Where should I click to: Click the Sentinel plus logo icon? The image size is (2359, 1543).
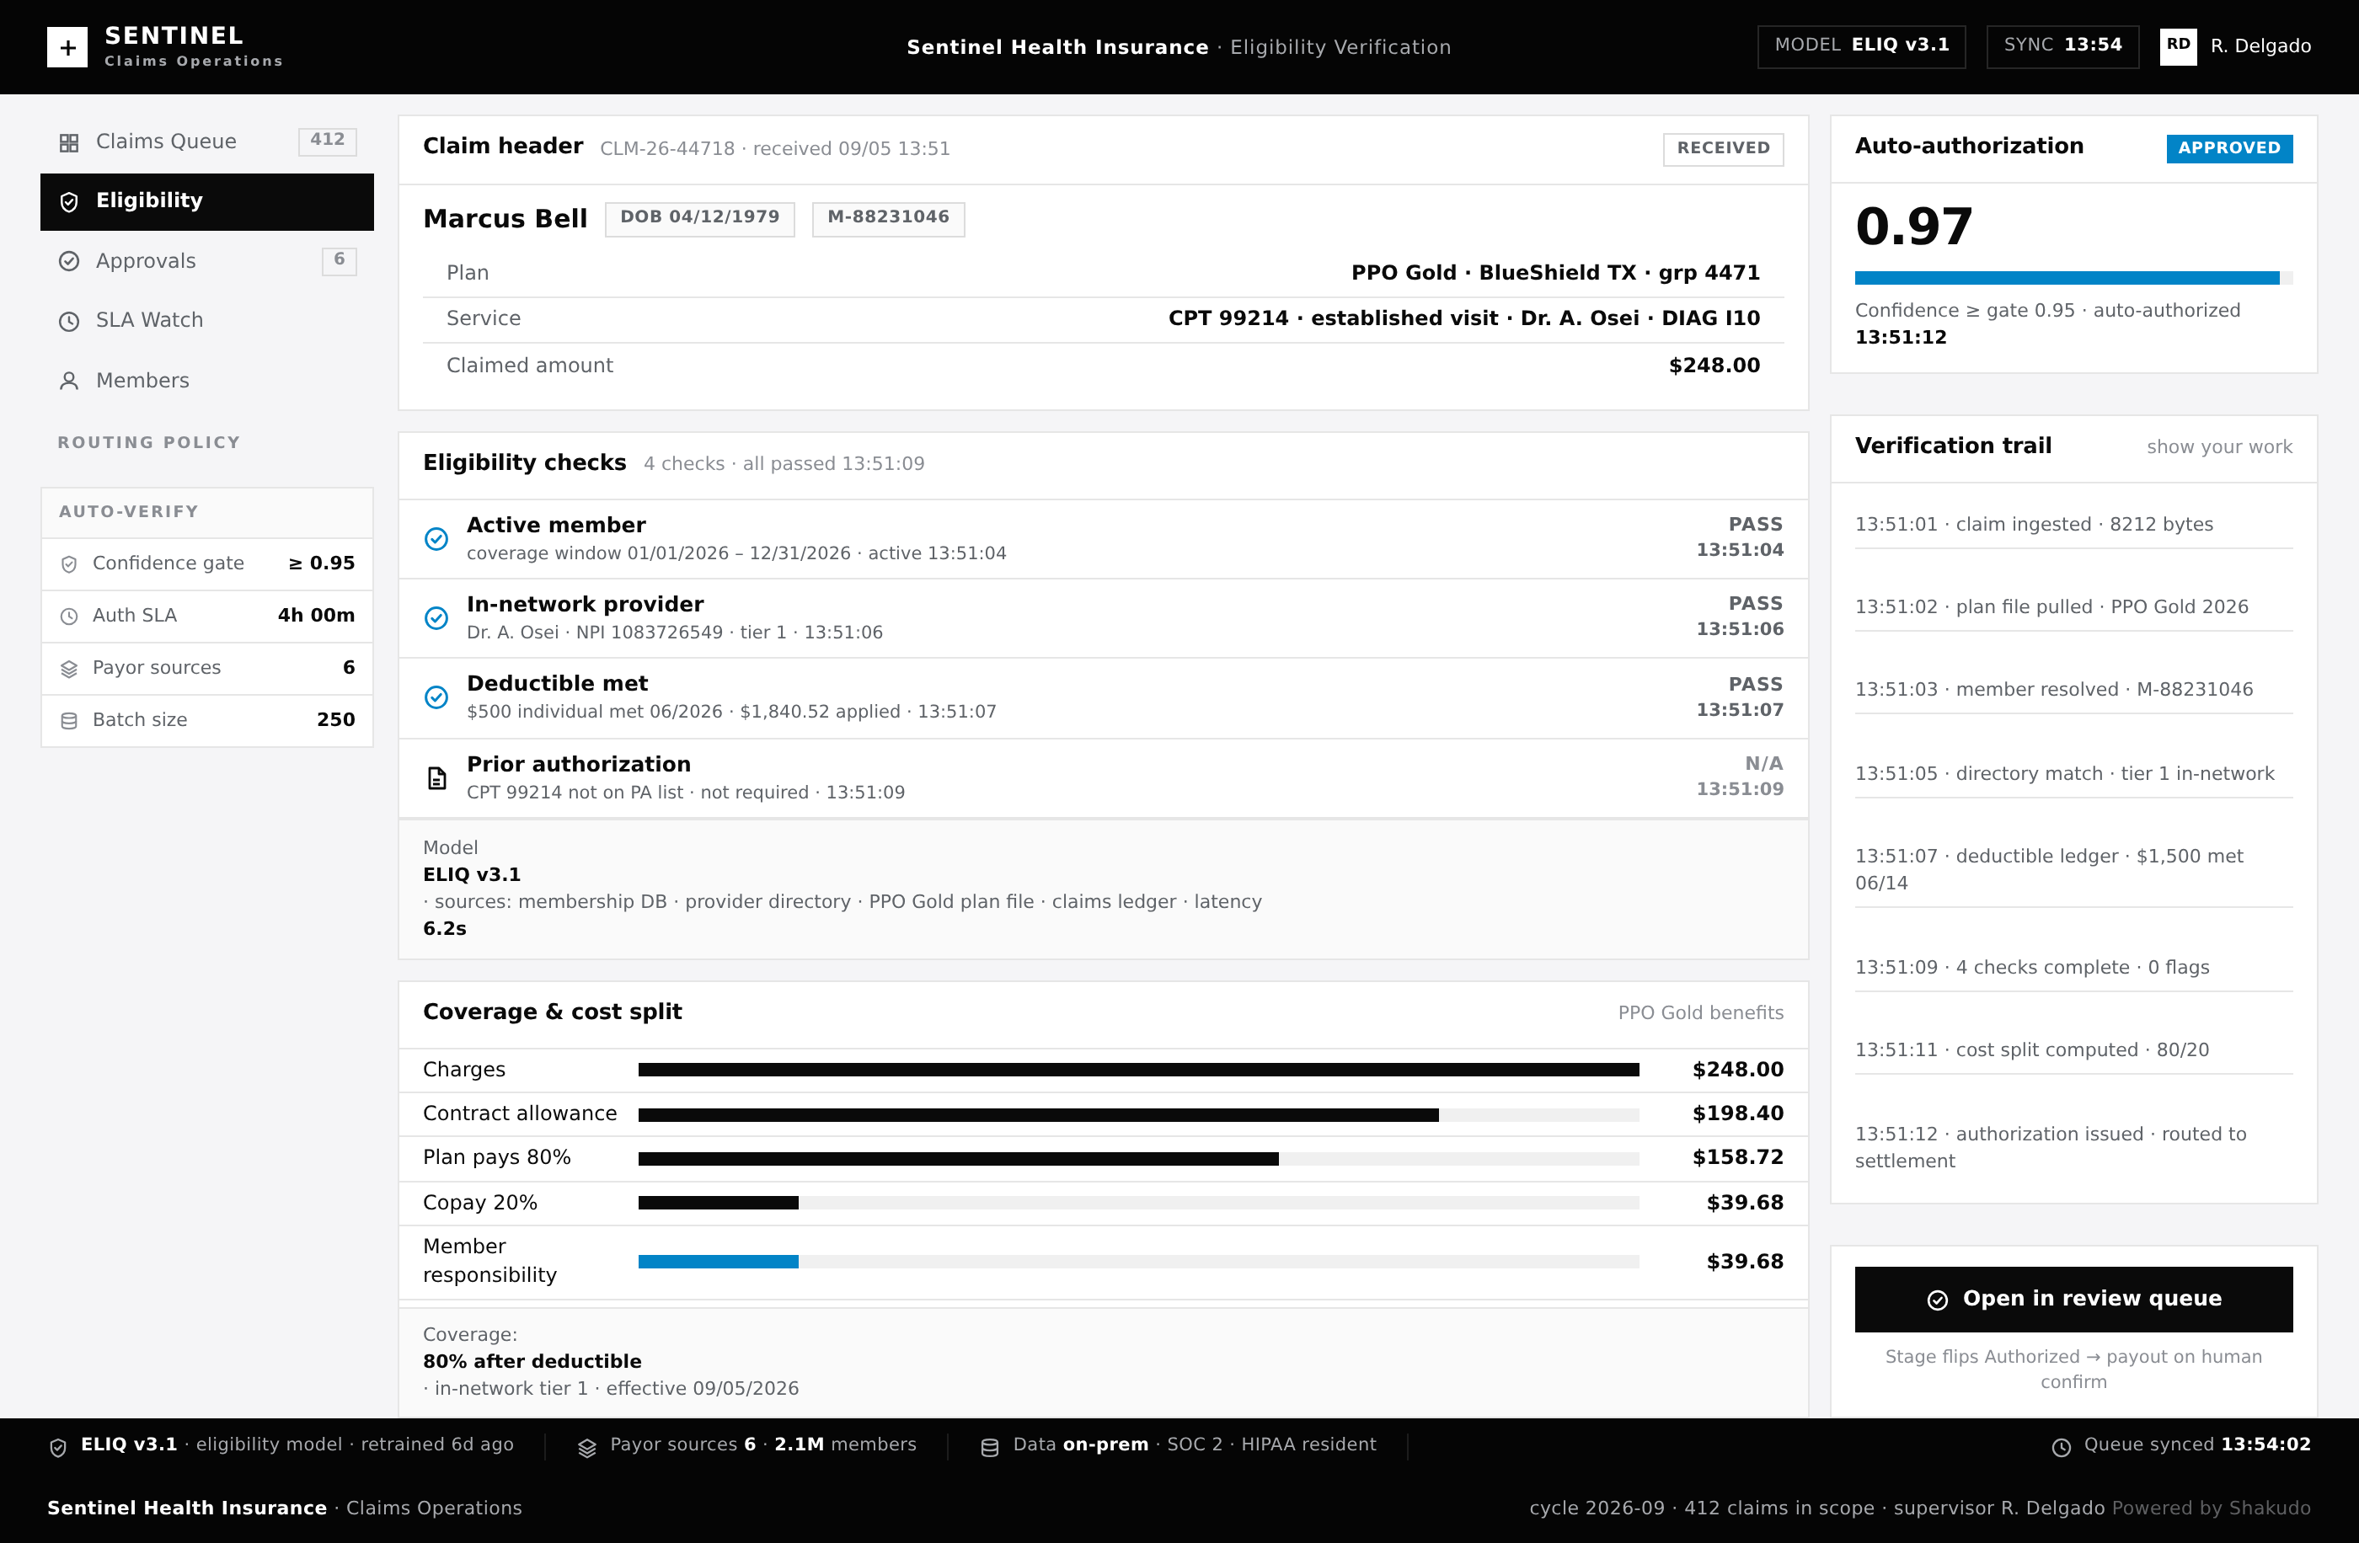(67, 46)
